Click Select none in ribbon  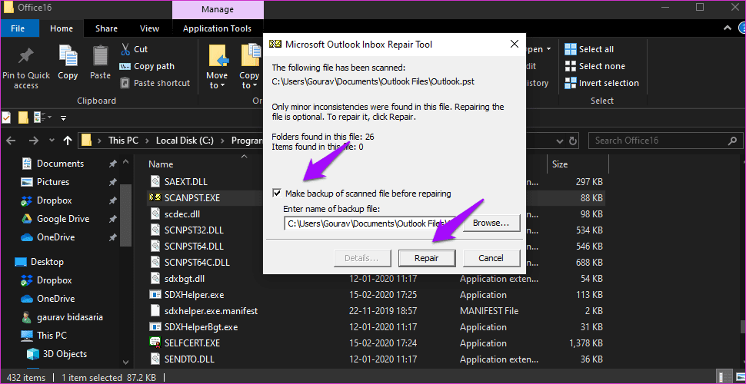594,67
